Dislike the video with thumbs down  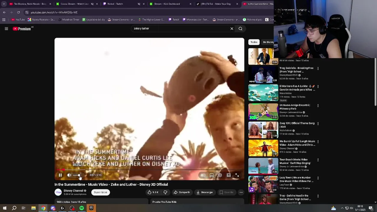coord(165,192)
